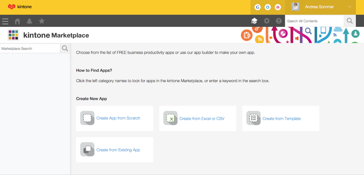Click the 'Create New App' heading
Screen dimensions: 364x175
tap(91, 99)
